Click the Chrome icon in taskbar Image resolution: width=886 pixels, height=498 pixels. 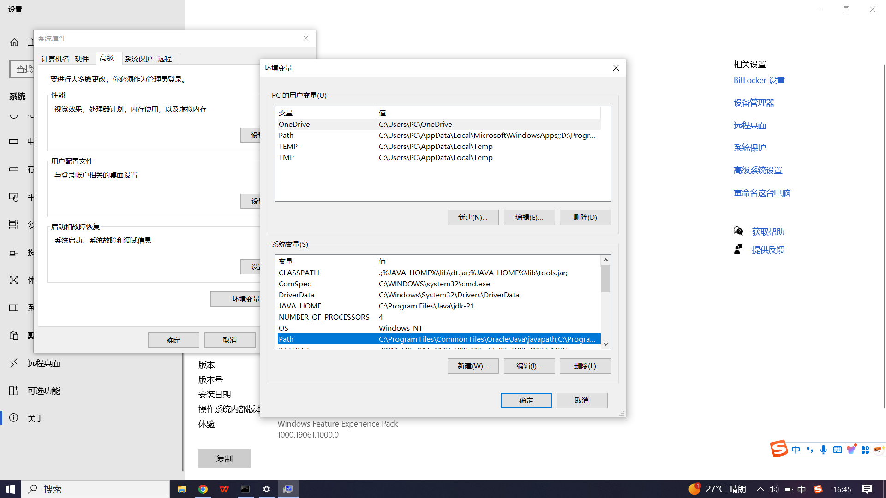203,489
